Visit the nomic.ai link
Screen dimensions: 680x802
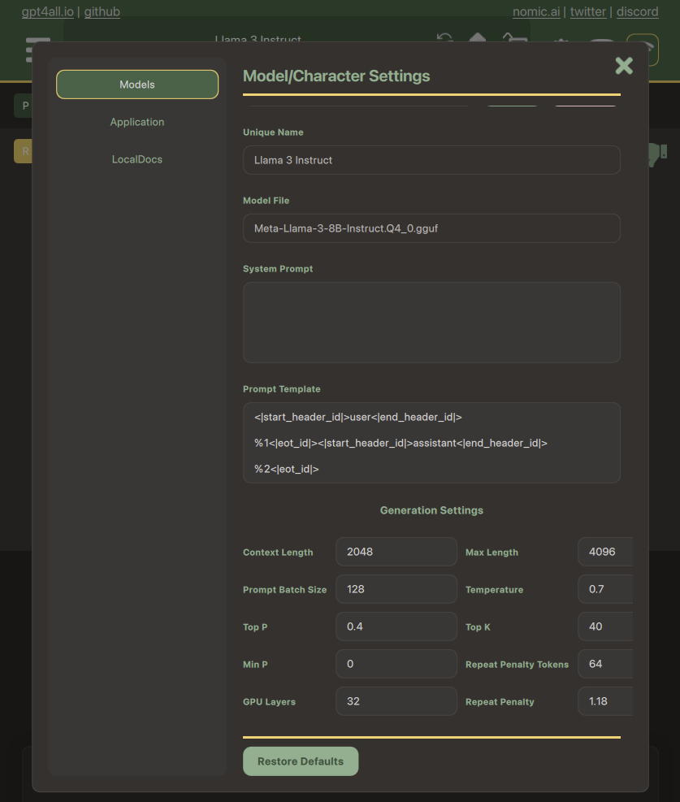pyautogui.click(x=536, y=11)
